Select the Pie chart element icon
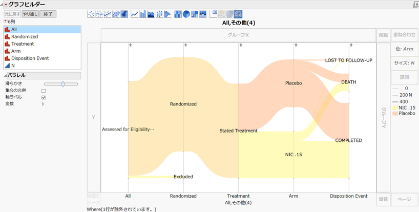The image size is (419, 212). click(186, 14)
